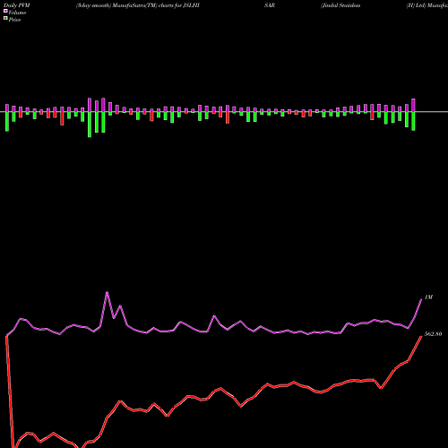Select the 'Price' legend label
Viewport: 448px width, 448px height.
click(14, 20)
